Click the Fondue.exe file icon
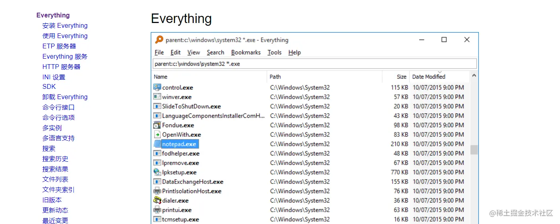This screenshot has width=560, height=224. (x=157, y=125)
